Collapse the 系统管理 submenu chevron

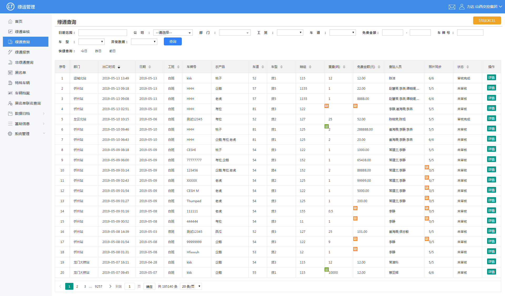(x=44, y=133)
